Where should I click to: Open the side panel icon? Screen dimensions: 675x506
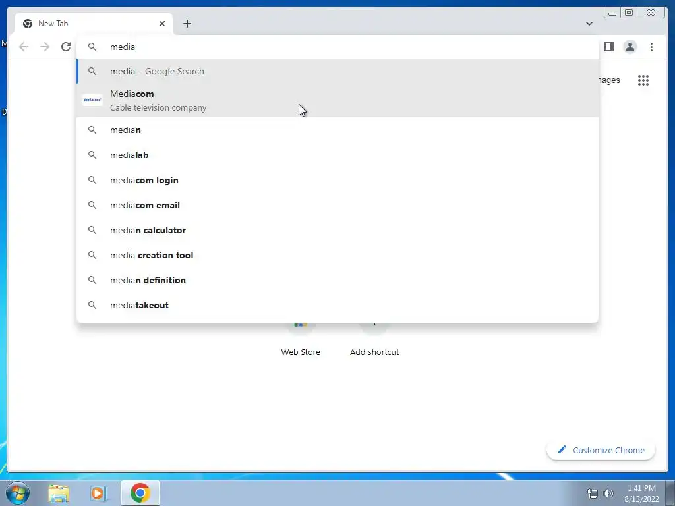click(608, 47)
